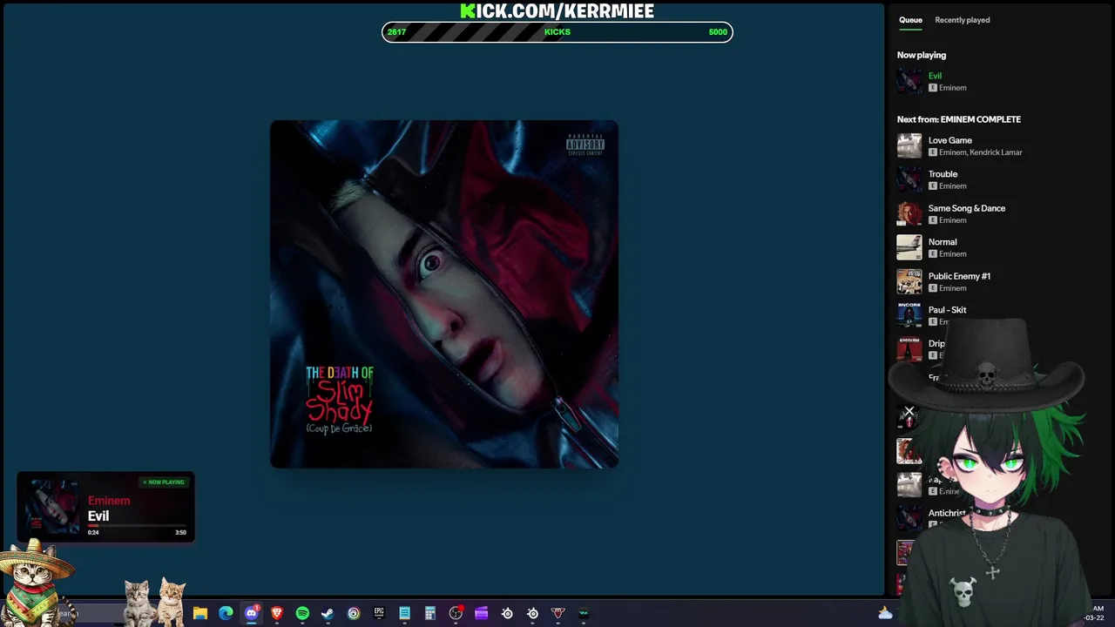Open the purple clapperboard taskbar app
This screenshot has height=627, width=1115.
[x=481, y=613]
